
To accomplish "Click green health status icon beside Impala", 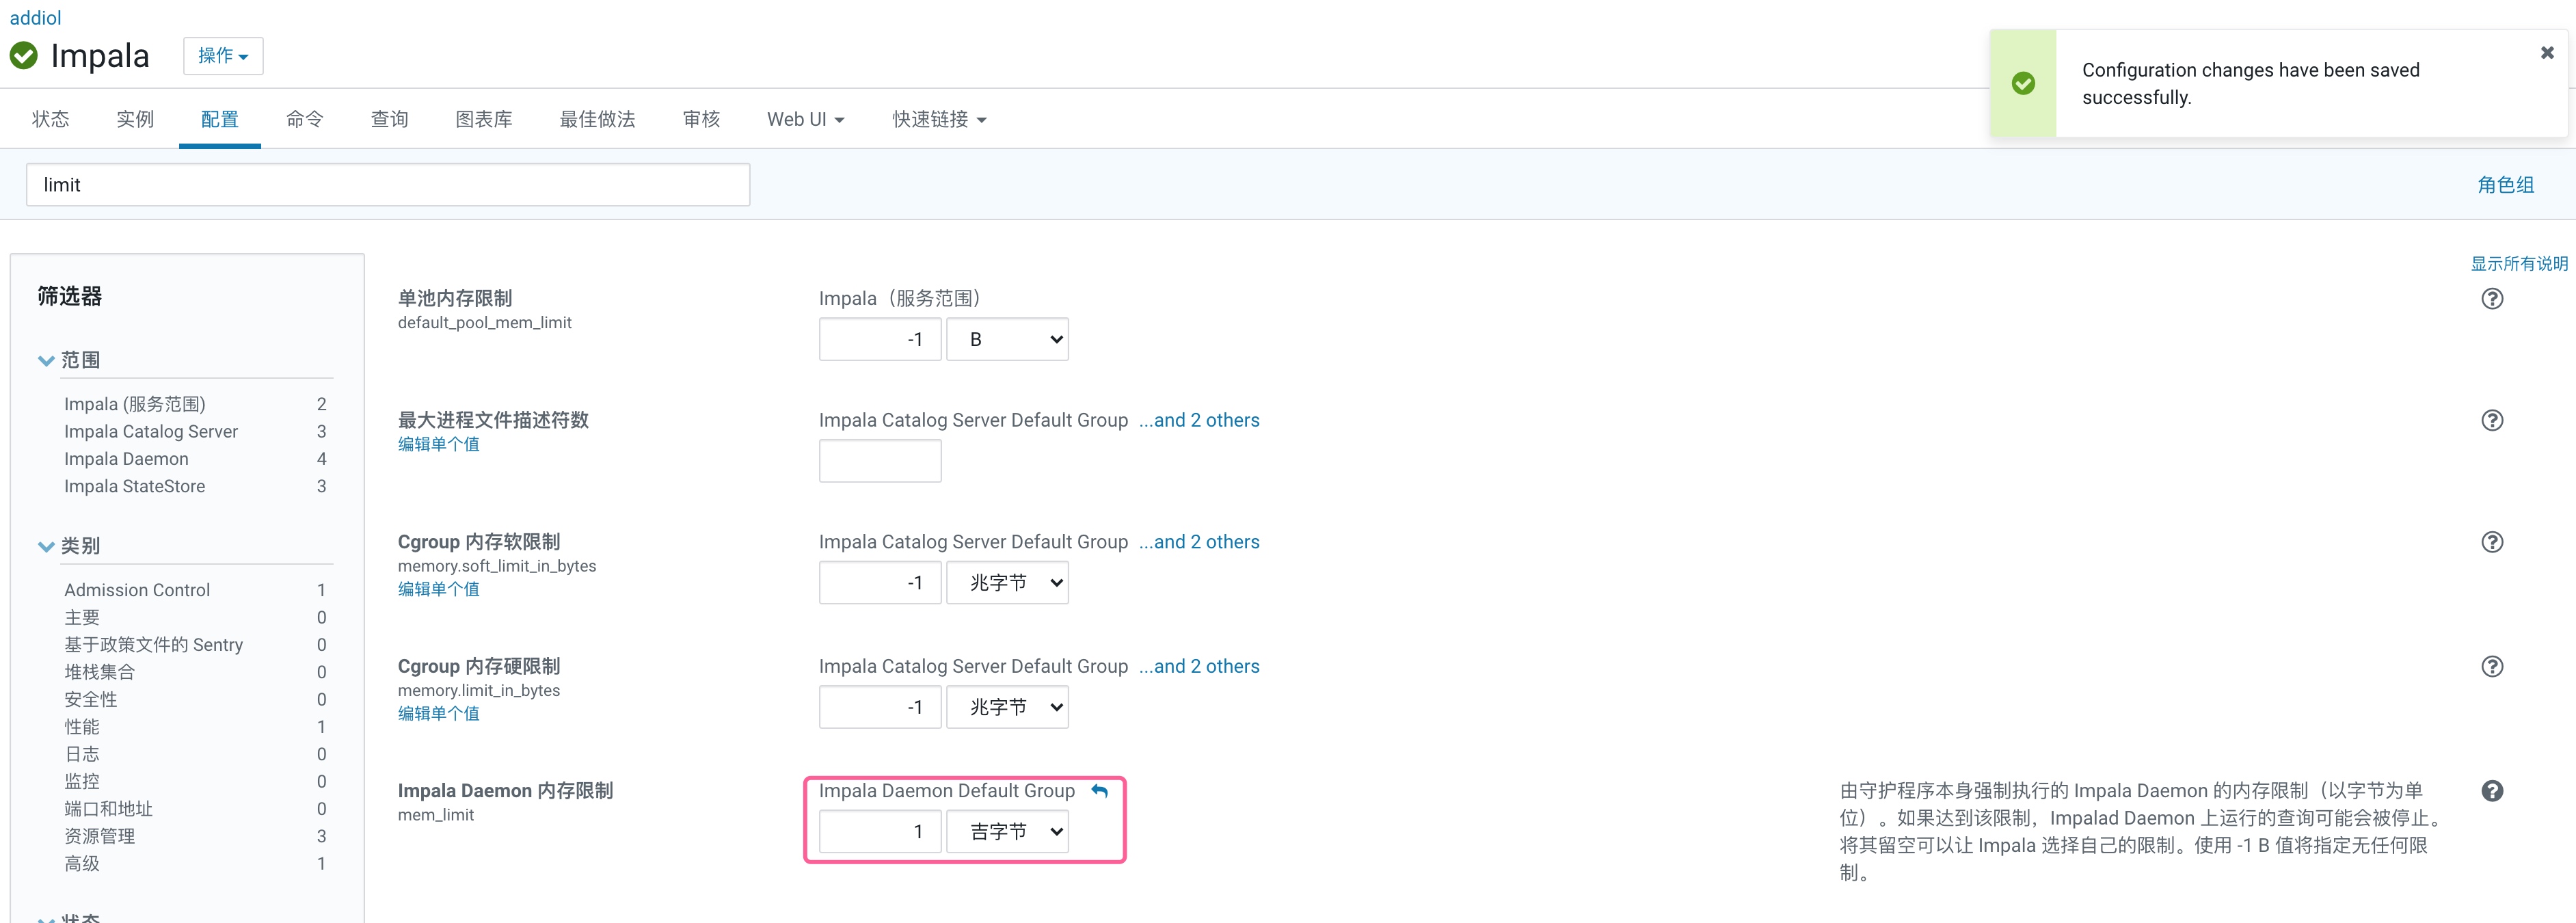I will [x=24, y=56].
